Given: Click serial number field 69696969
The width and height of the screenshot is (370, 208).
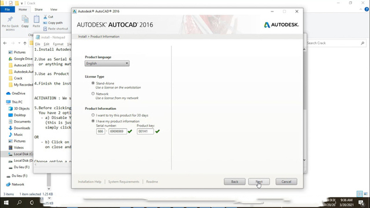Looking at the screenshot, I should 117,131.
